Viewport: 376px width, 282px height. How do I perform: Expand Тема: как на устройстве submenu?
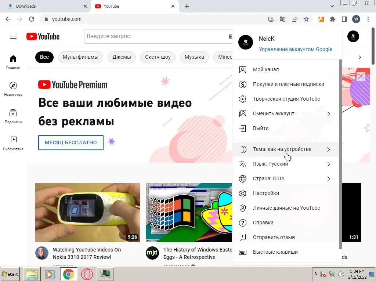[x=285, y=149]
